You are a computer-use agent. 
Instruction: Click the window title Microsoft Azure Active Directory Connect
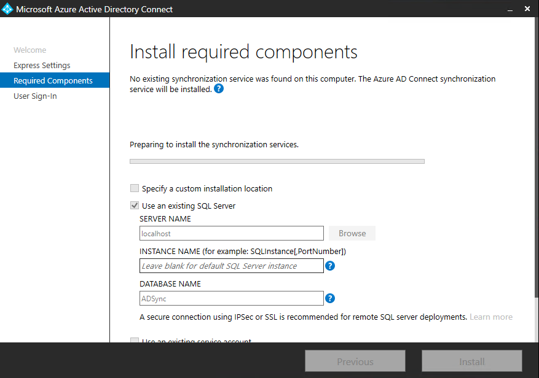95,9
